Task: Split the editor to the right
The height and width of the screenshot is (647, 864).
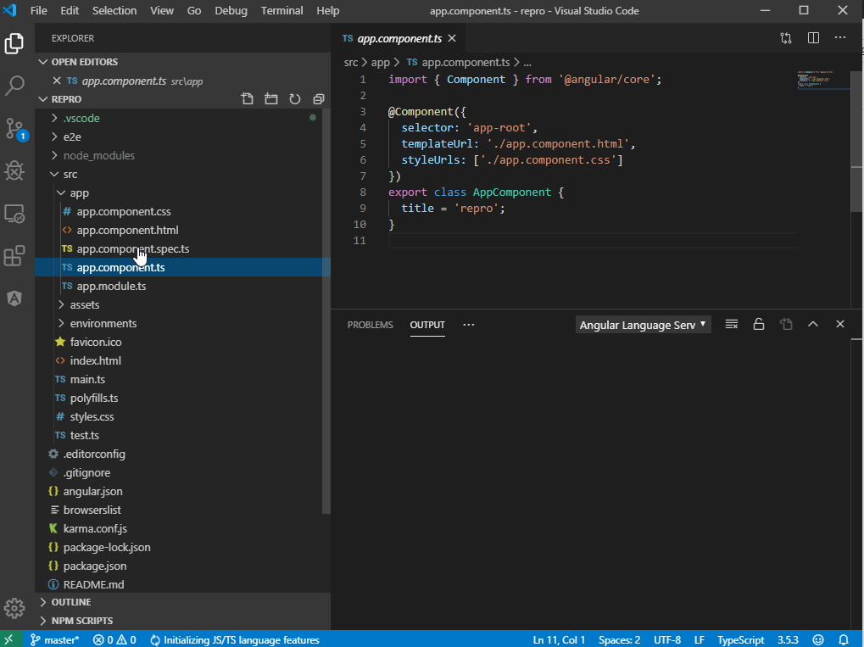Action: 813,38
